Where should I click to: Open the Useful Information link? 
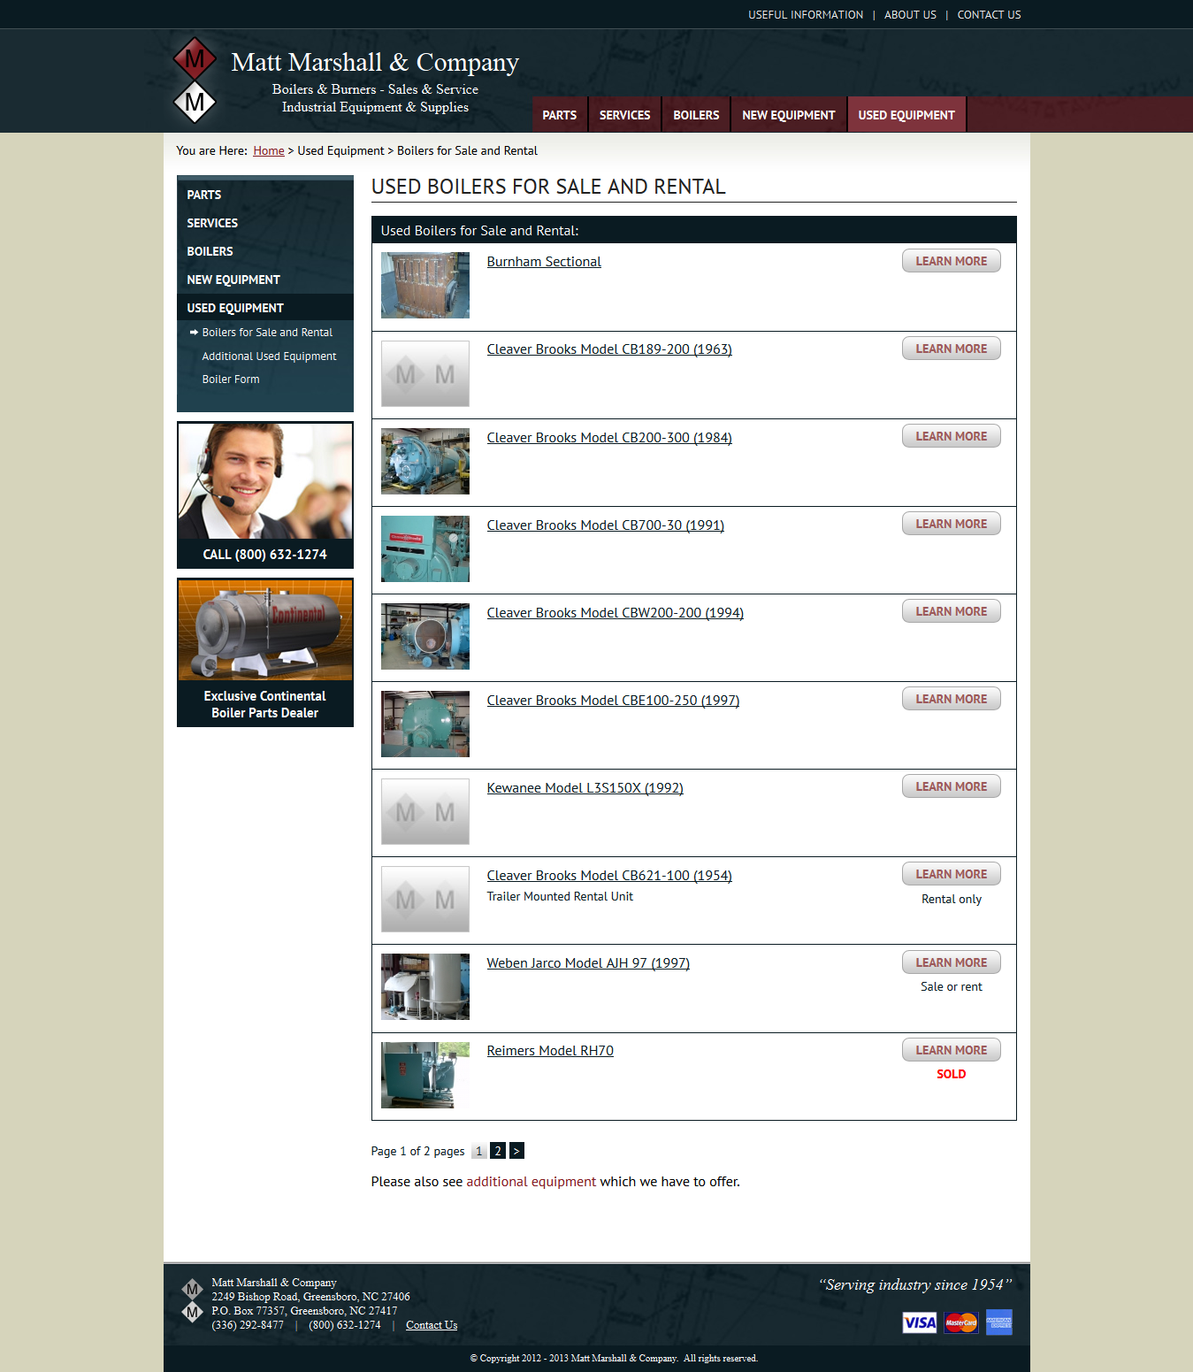pos(806,15)
